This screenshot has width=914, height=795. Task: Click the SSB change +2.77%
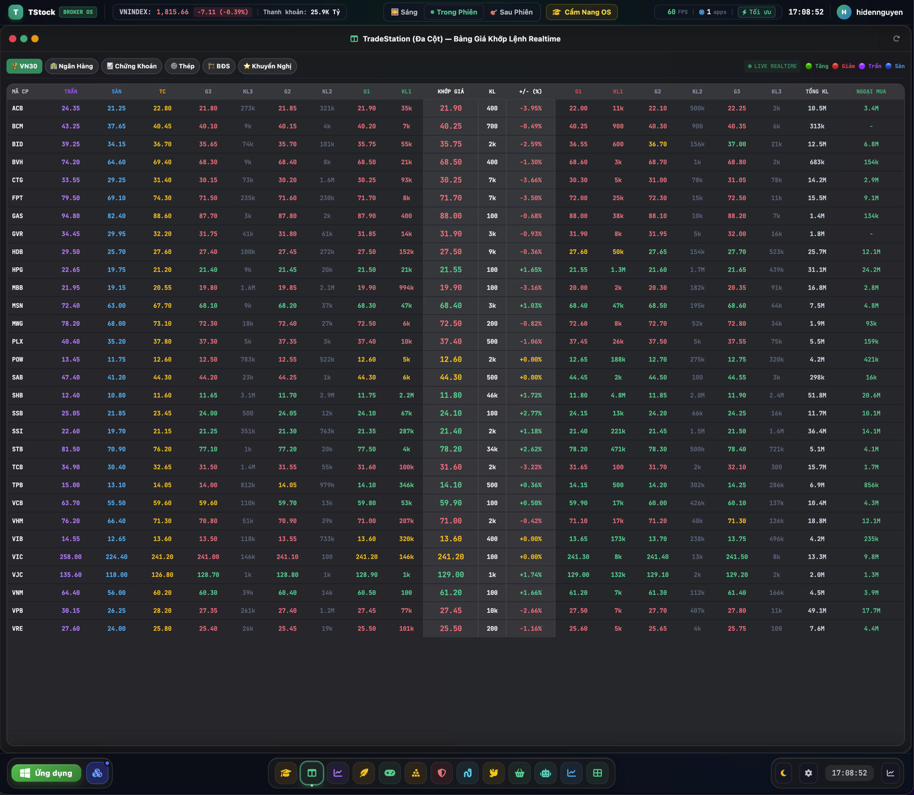530,413
